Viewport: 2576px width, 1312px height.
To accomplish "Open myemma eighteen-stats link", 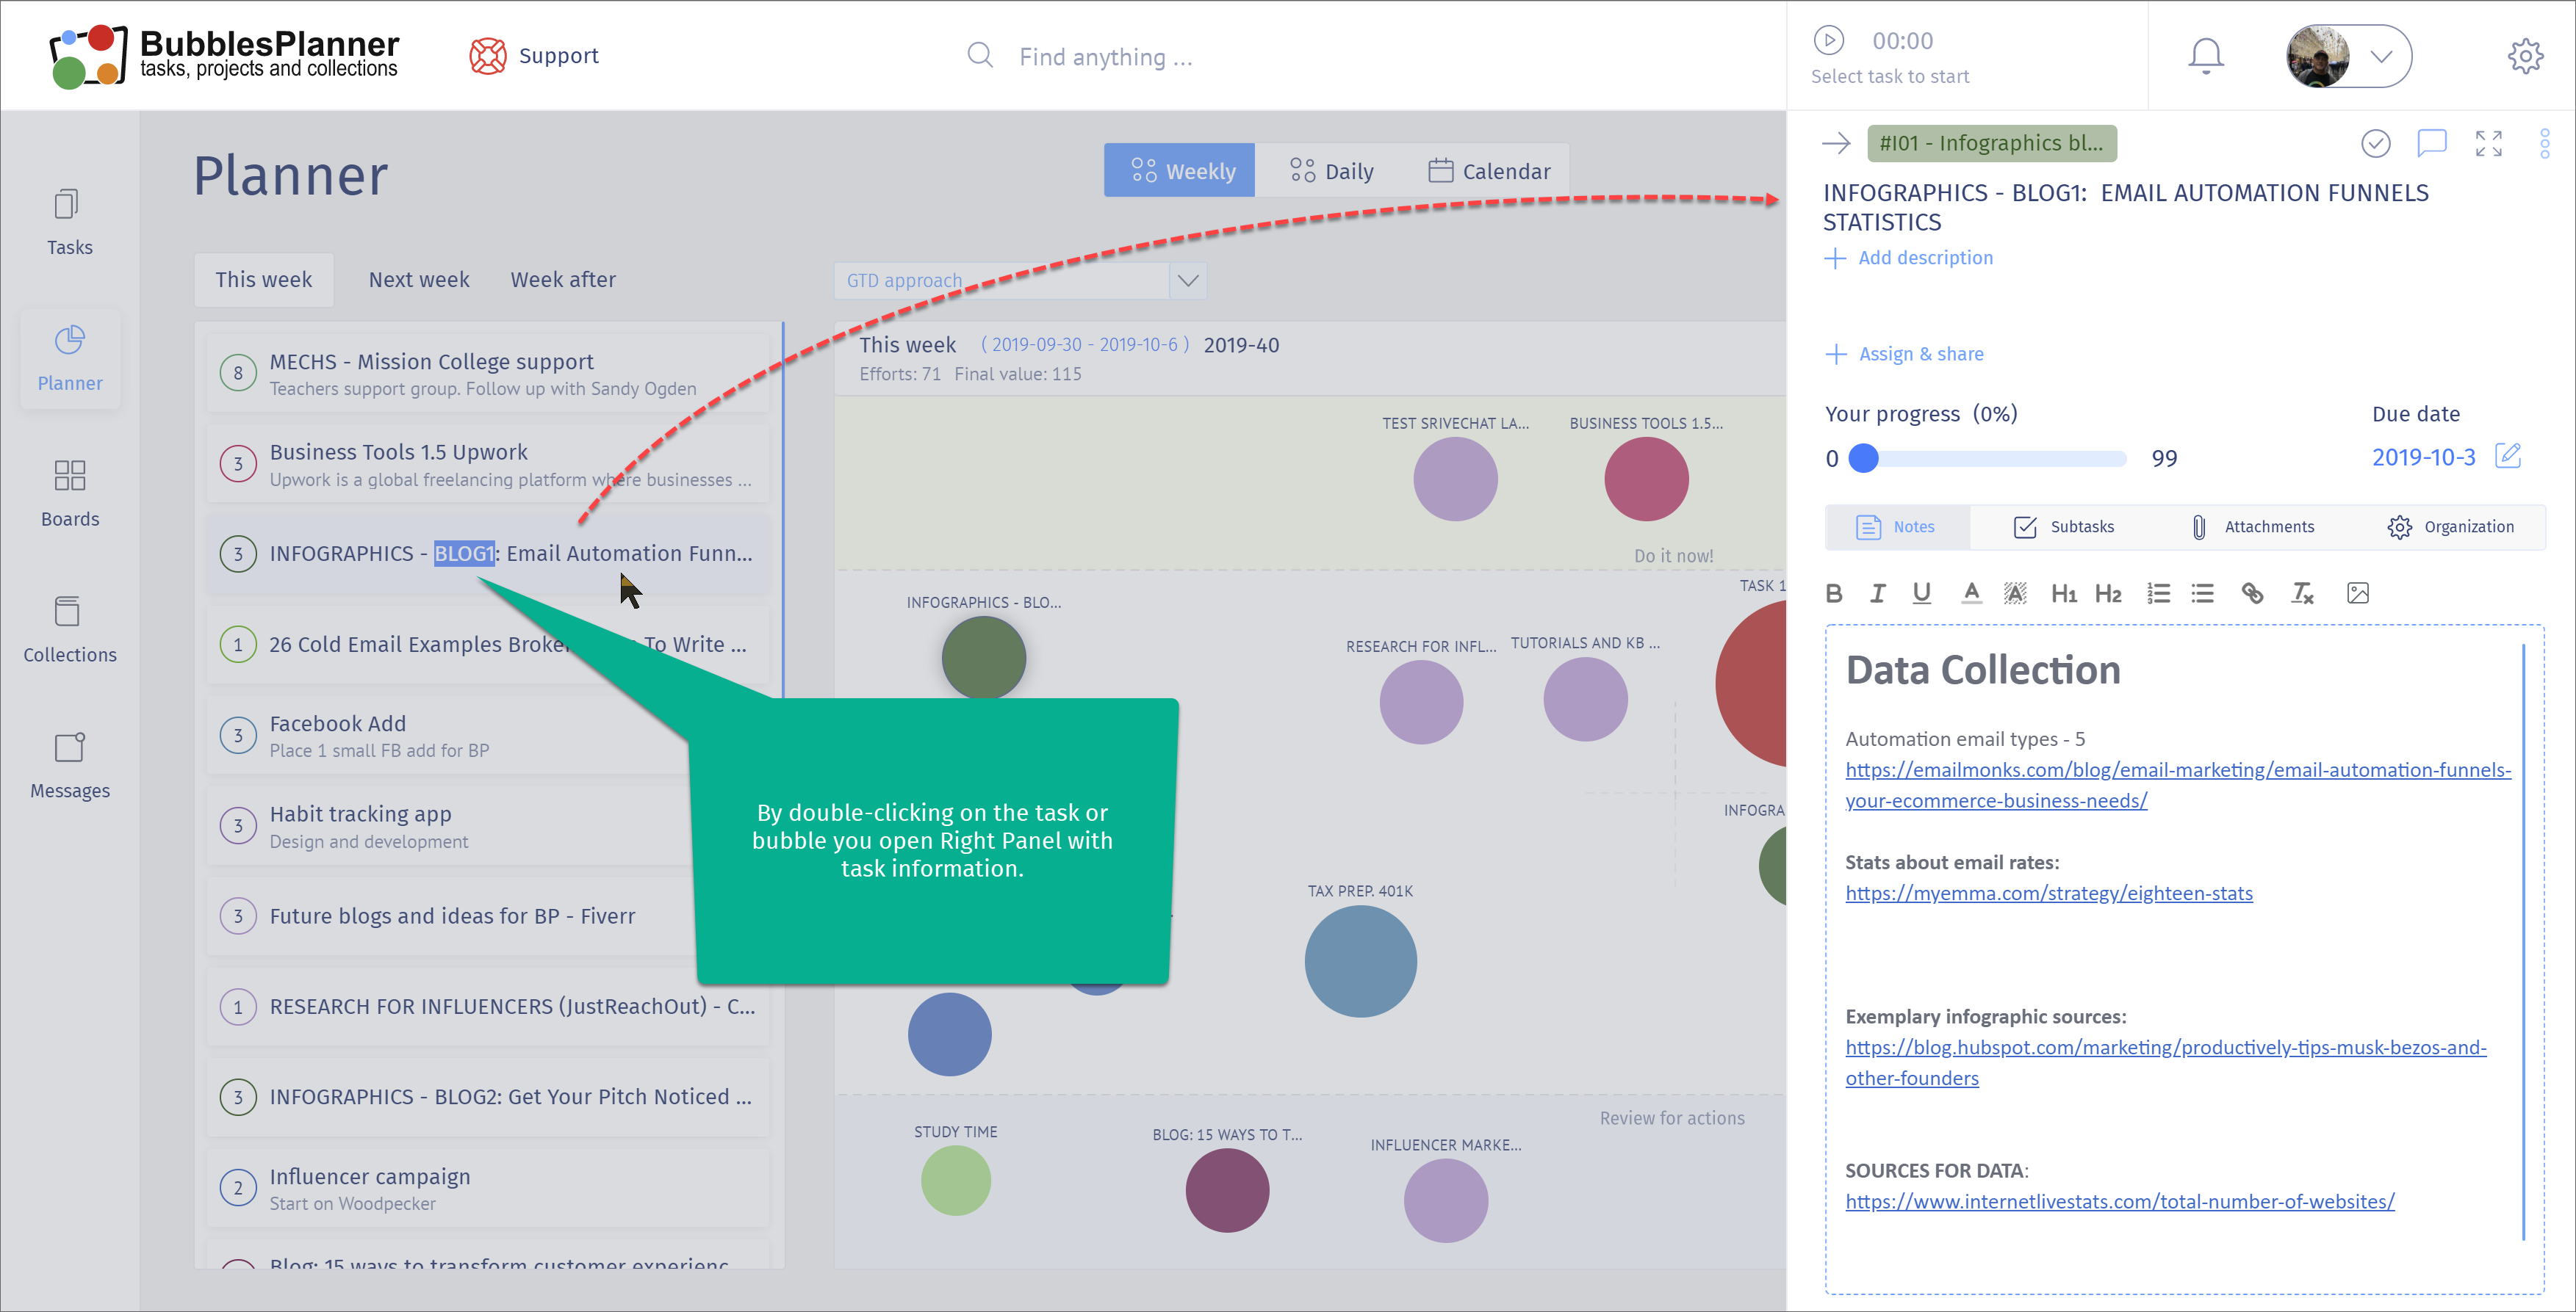I will coord(2048,892).
